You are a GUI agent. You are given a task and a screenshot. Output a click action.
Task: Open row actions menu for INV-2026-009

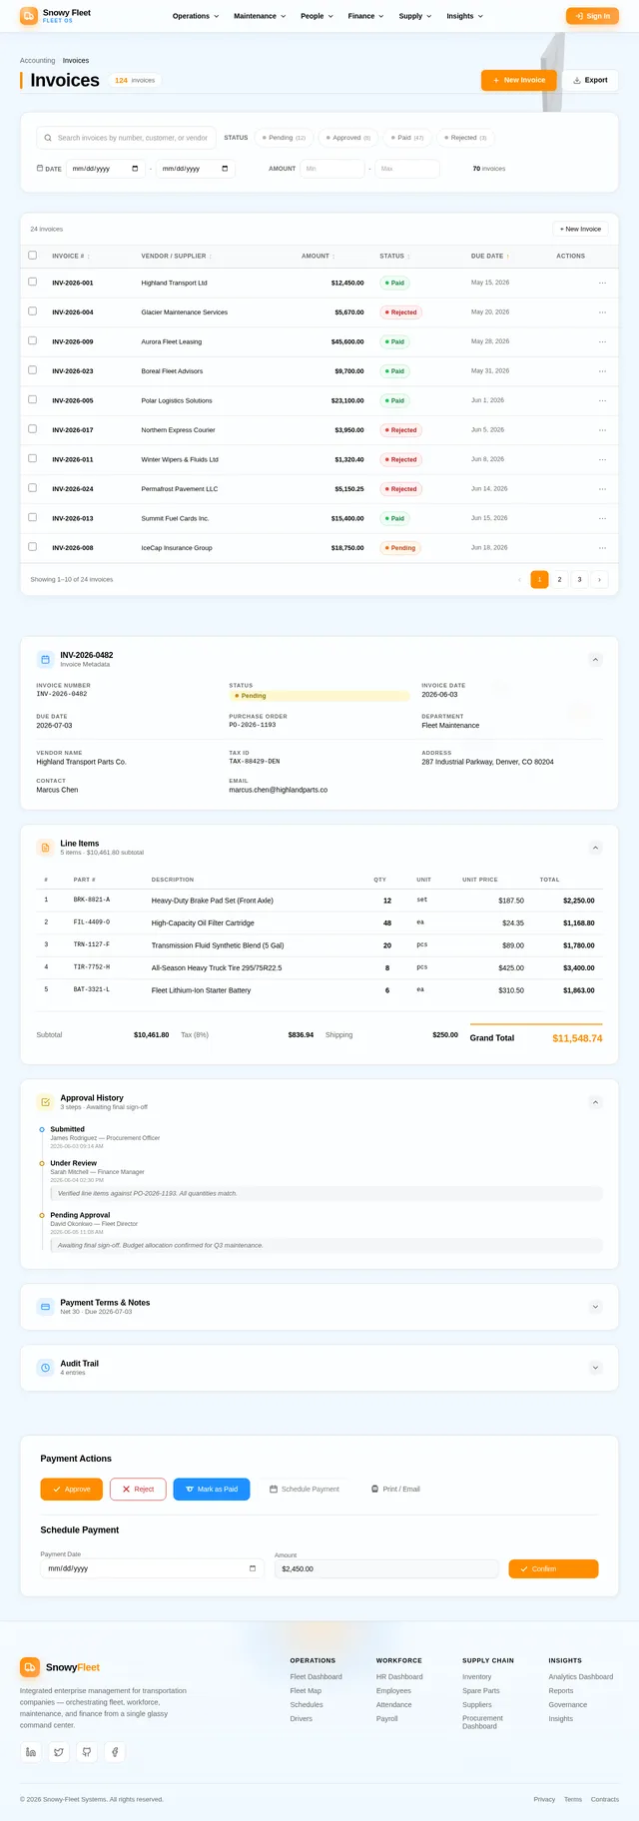click(x=602, y=341)
